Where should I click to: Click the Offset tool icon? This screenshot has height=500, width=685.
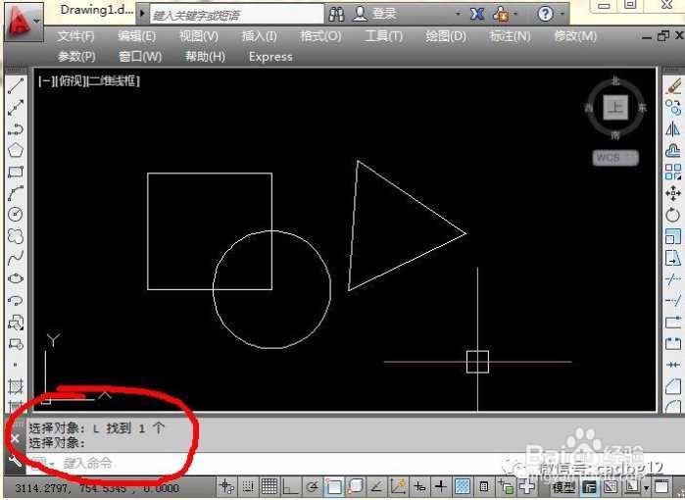click(x=673, y=150)
